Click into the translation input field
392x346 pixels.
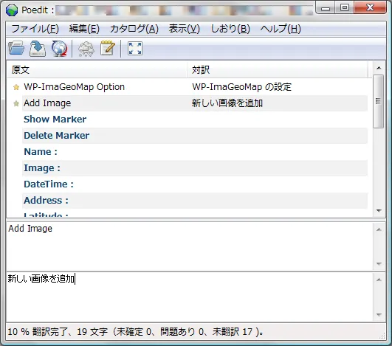tap(190, 297)
